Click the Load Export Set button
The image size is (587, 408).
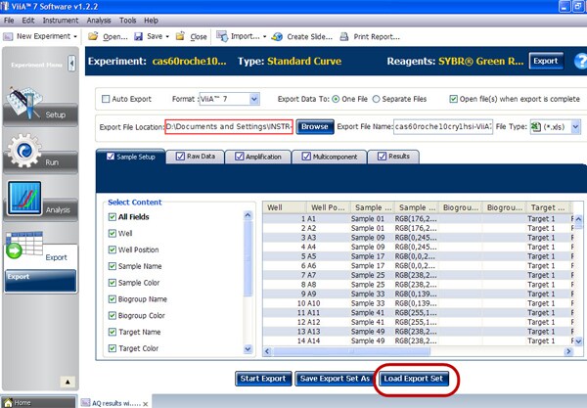413,379
